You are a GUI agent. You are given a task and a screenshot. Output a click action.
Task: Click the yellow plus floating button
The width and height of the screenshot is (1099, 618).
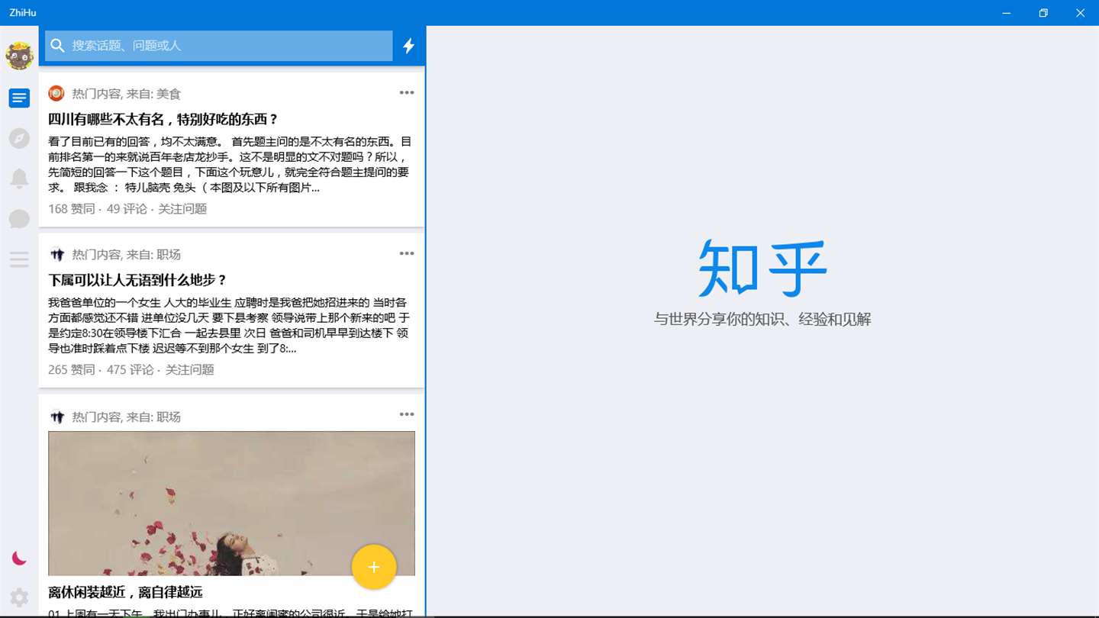pyautogui.click(x=374, y=567)
